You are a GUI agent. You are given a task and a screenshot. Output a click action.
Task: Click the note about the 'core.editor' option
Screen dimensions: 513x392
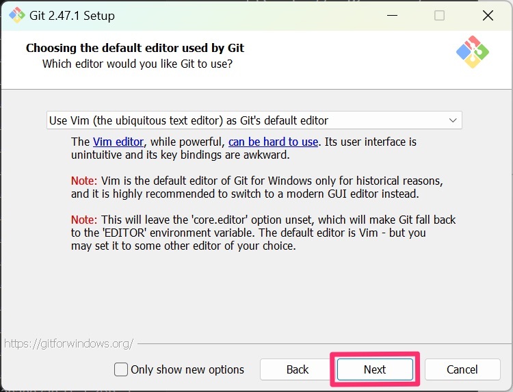263,233
